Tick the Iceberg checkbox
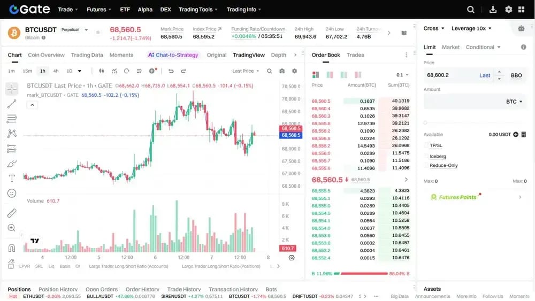Viewport: 535px width, 301px height. pyautogui.click(x=426, y=156)
